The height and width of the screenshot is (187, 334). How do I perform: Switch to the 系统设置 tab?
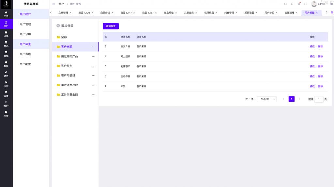coord(249,13)
